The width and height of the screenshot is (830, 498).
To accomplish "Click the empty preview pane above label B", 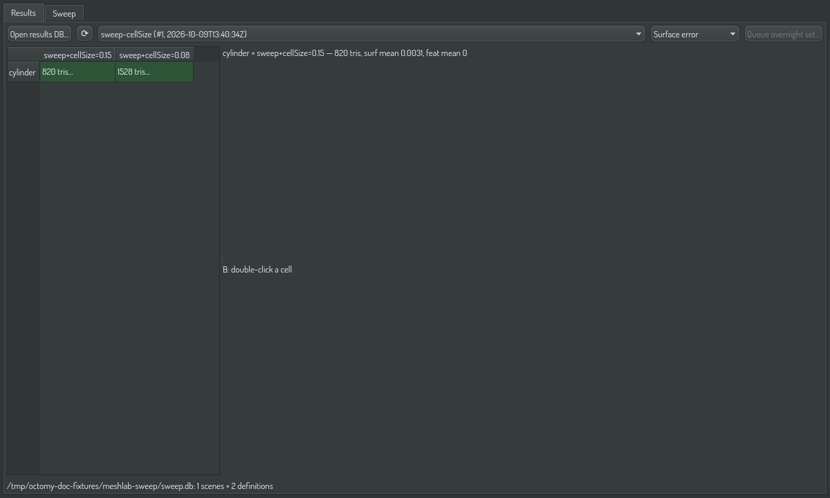I will [x=524, y=158].
